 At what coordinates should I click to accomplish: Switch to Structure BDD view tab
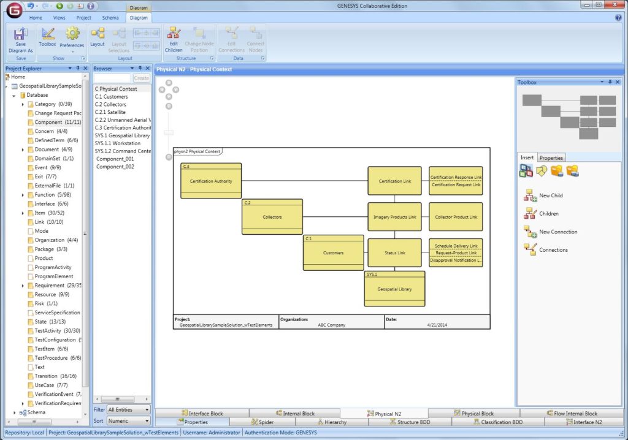(x=410, y=422)
